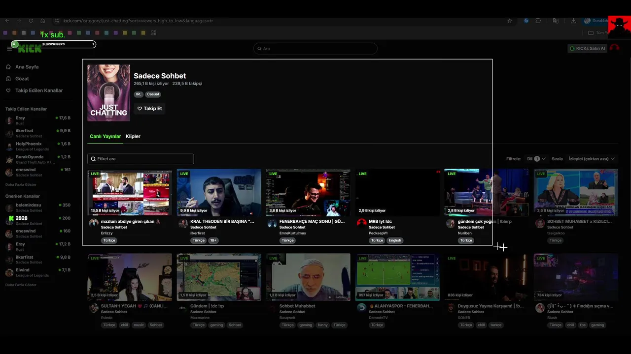Click Sadece Sohbet title heading
Image resolution: width=631 pixels, height=354 pixels.
click(x=160, y=76)
